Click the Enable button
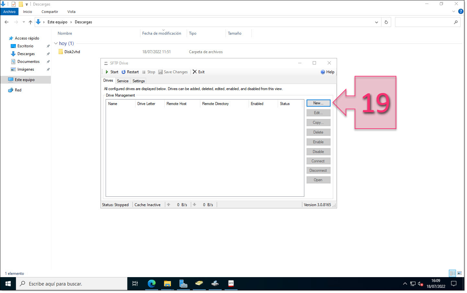This screenshot has width=467, height=293. coord(318,142)
